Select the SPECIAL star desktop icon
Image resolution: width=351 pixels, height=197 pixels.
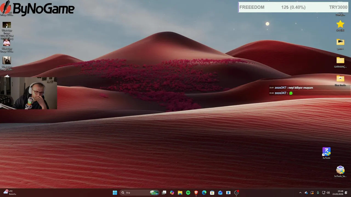point(340,26)
